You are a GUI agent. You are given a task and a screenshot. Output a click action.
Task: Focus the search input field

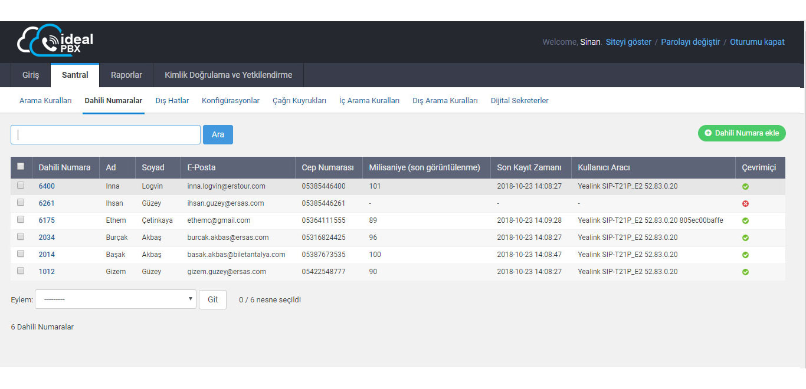click(106, 134)
